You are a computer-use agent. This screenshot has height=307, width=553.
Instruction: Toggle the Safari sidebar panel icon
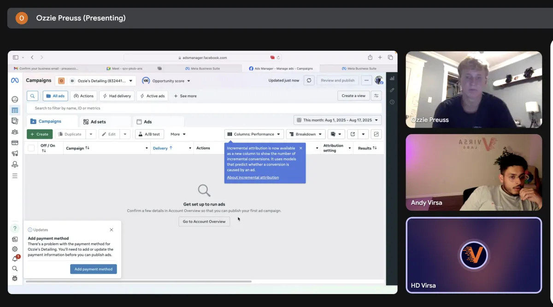pos(17,58)
